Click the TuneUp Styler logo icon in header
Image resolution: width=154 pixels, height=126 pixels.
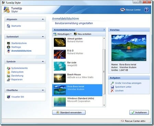(7, 10)
